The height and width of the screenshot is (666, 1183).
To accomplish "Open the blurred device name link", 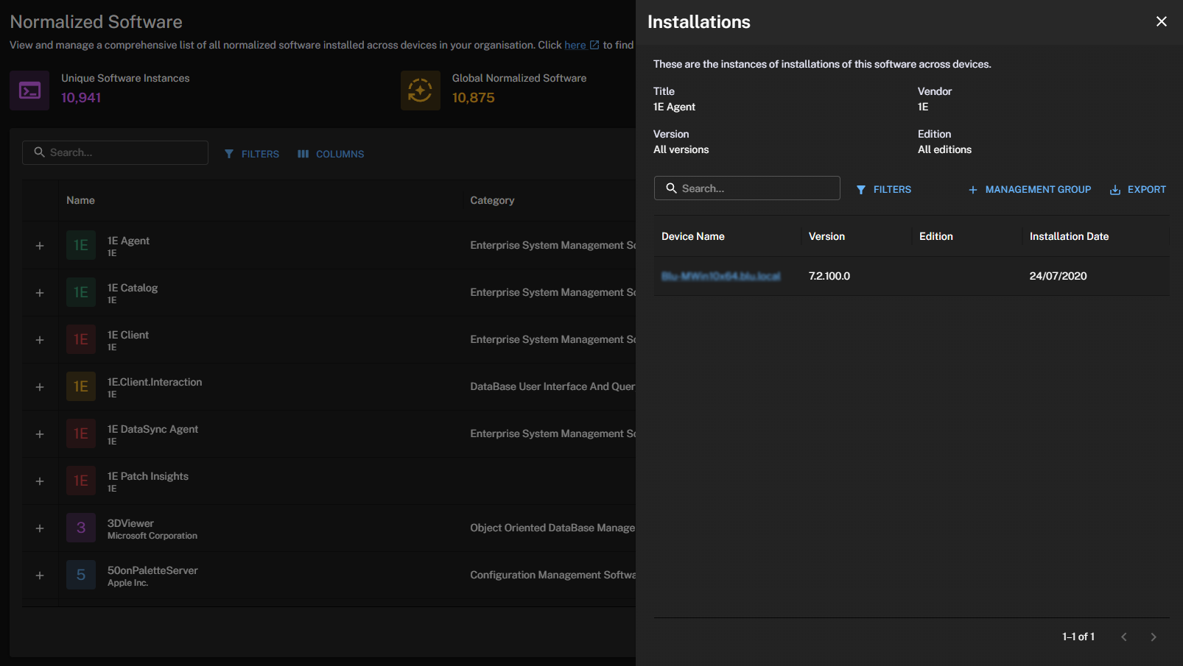I will tap(721, 276).
